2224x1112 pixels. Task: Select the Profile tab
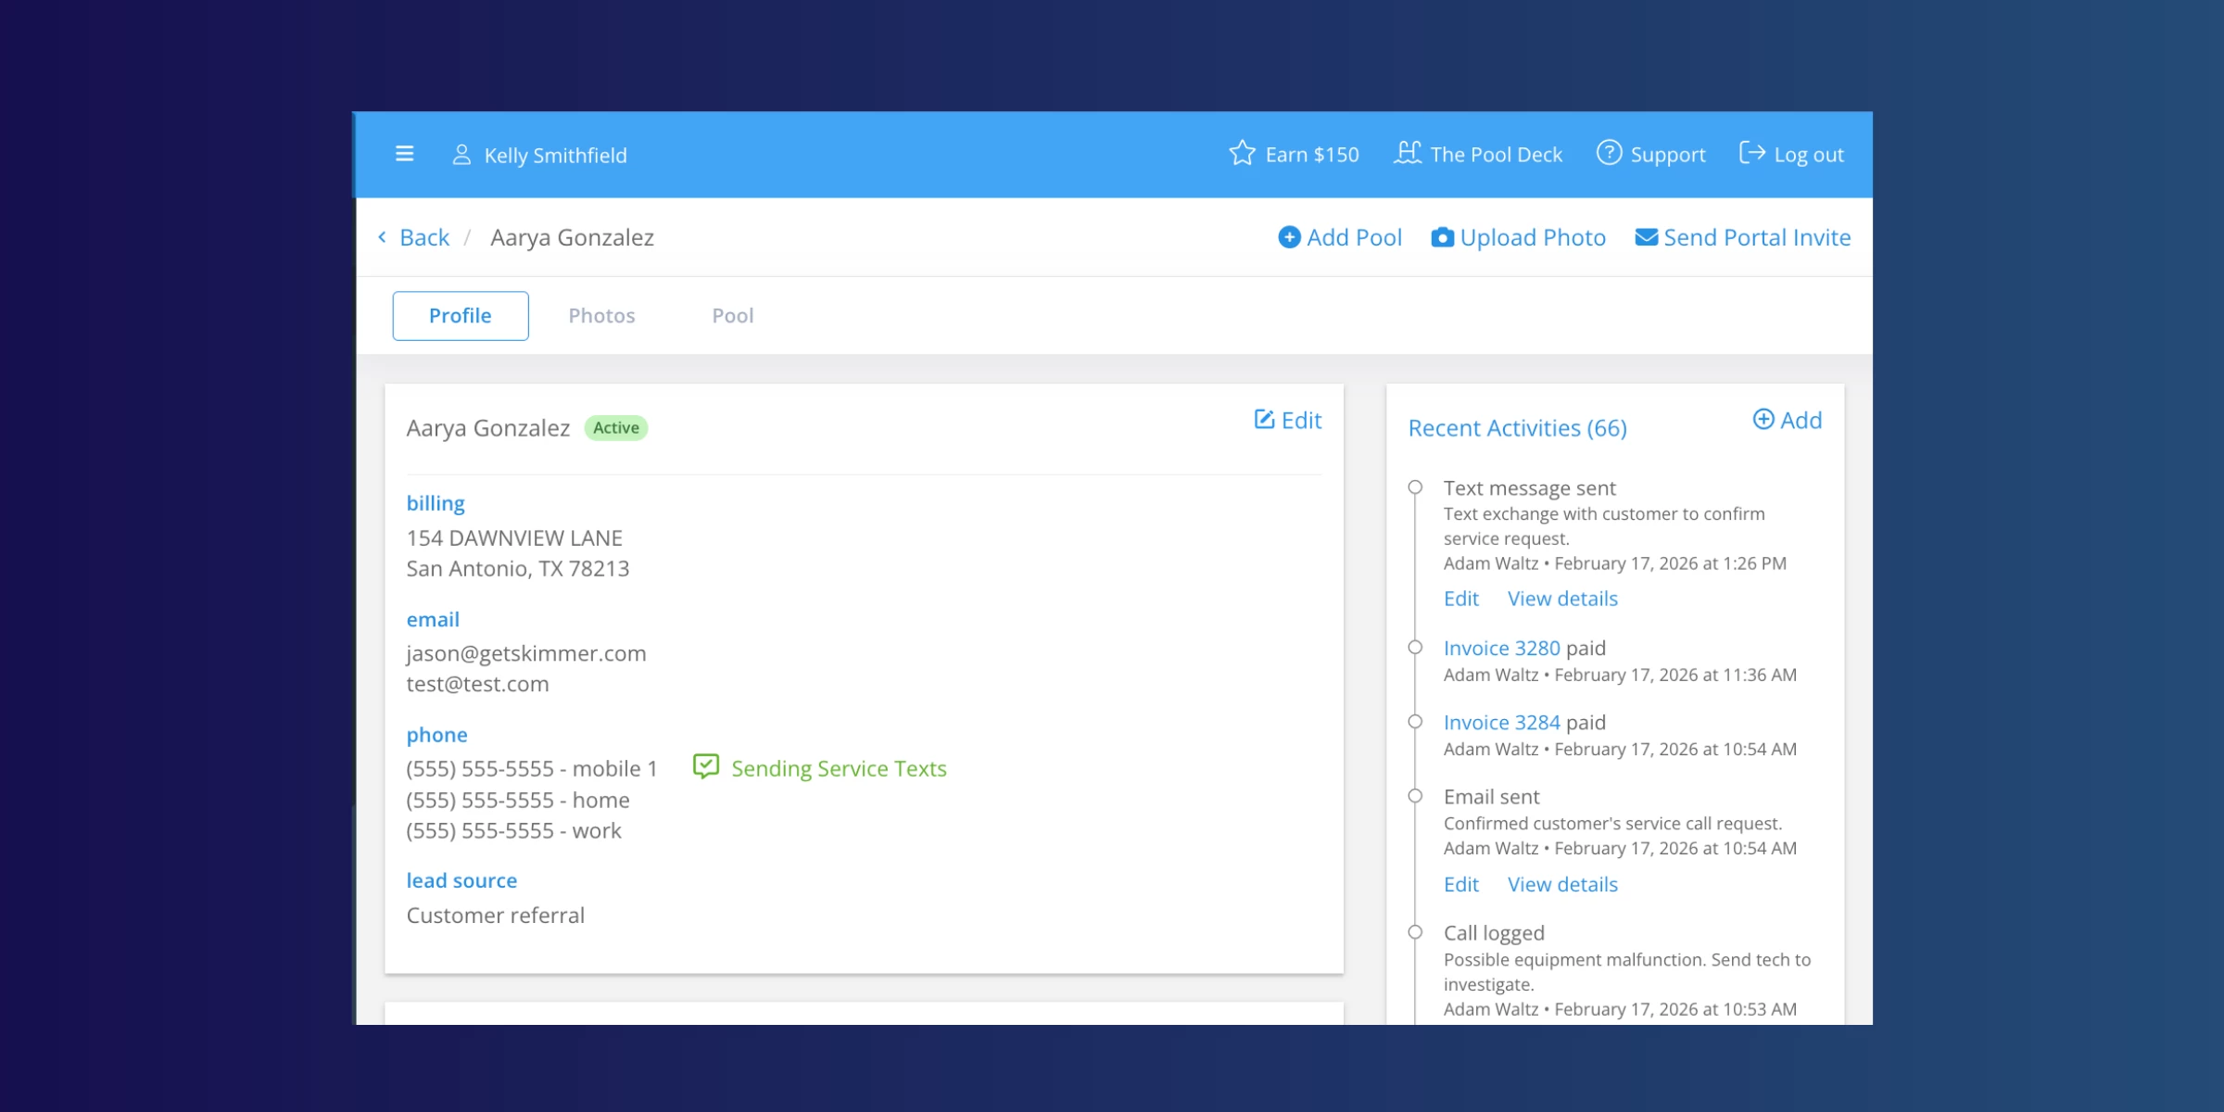(461, 316)
